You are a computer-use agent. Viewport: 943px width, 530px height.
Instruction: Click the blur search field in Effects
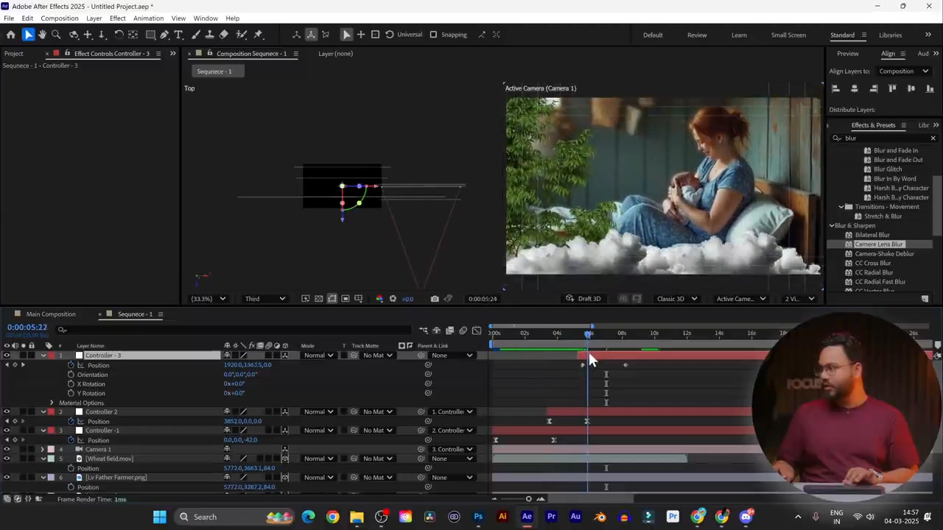(886, 138)
